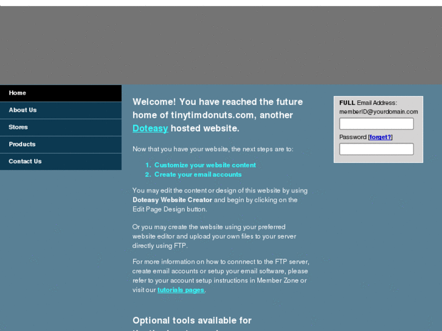Click the 'directly using FTP.' text

(160, 245)
